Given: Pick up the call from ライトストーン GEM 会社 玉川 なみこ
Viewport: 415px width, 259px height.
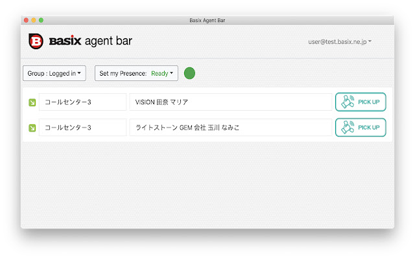Looking at the screenshot, I should (x=361, y=128).
